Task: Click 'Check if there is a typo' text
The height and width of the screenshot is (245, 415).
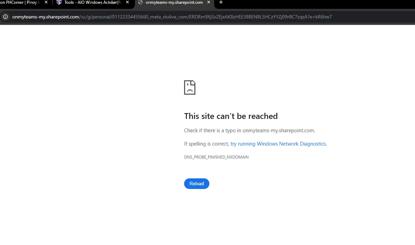Action: [x=250, y=130]
